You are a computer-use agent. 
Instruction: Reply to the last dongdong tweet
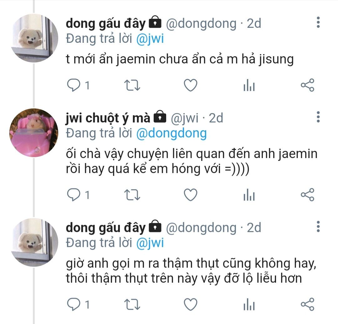click(74, 304)
